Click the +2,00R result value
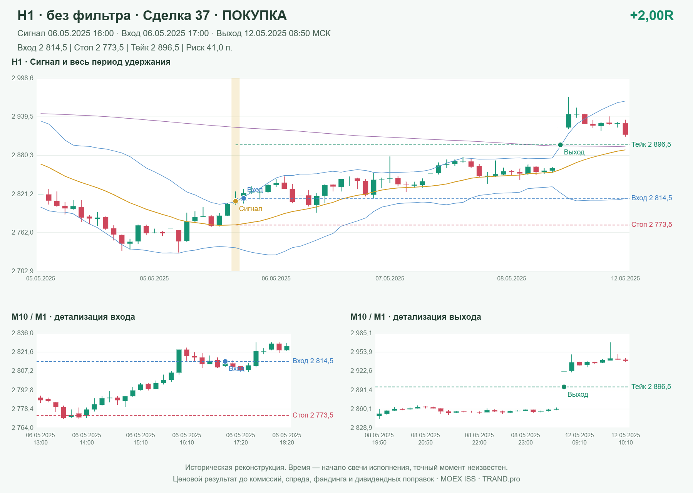 [x=651, y=15]
